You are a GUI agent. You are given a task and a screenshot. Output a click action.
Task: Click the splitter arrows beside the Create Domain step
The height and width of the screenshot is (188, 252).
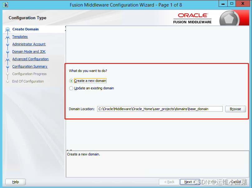(x=65, y=29)
